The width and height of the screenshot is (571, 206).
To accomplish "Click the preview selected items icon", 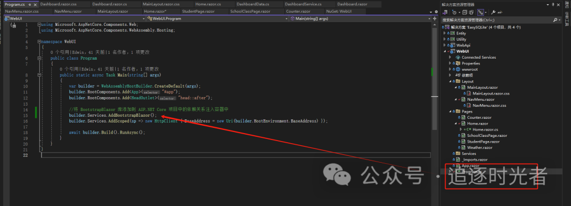I will [x=500, y=12].
